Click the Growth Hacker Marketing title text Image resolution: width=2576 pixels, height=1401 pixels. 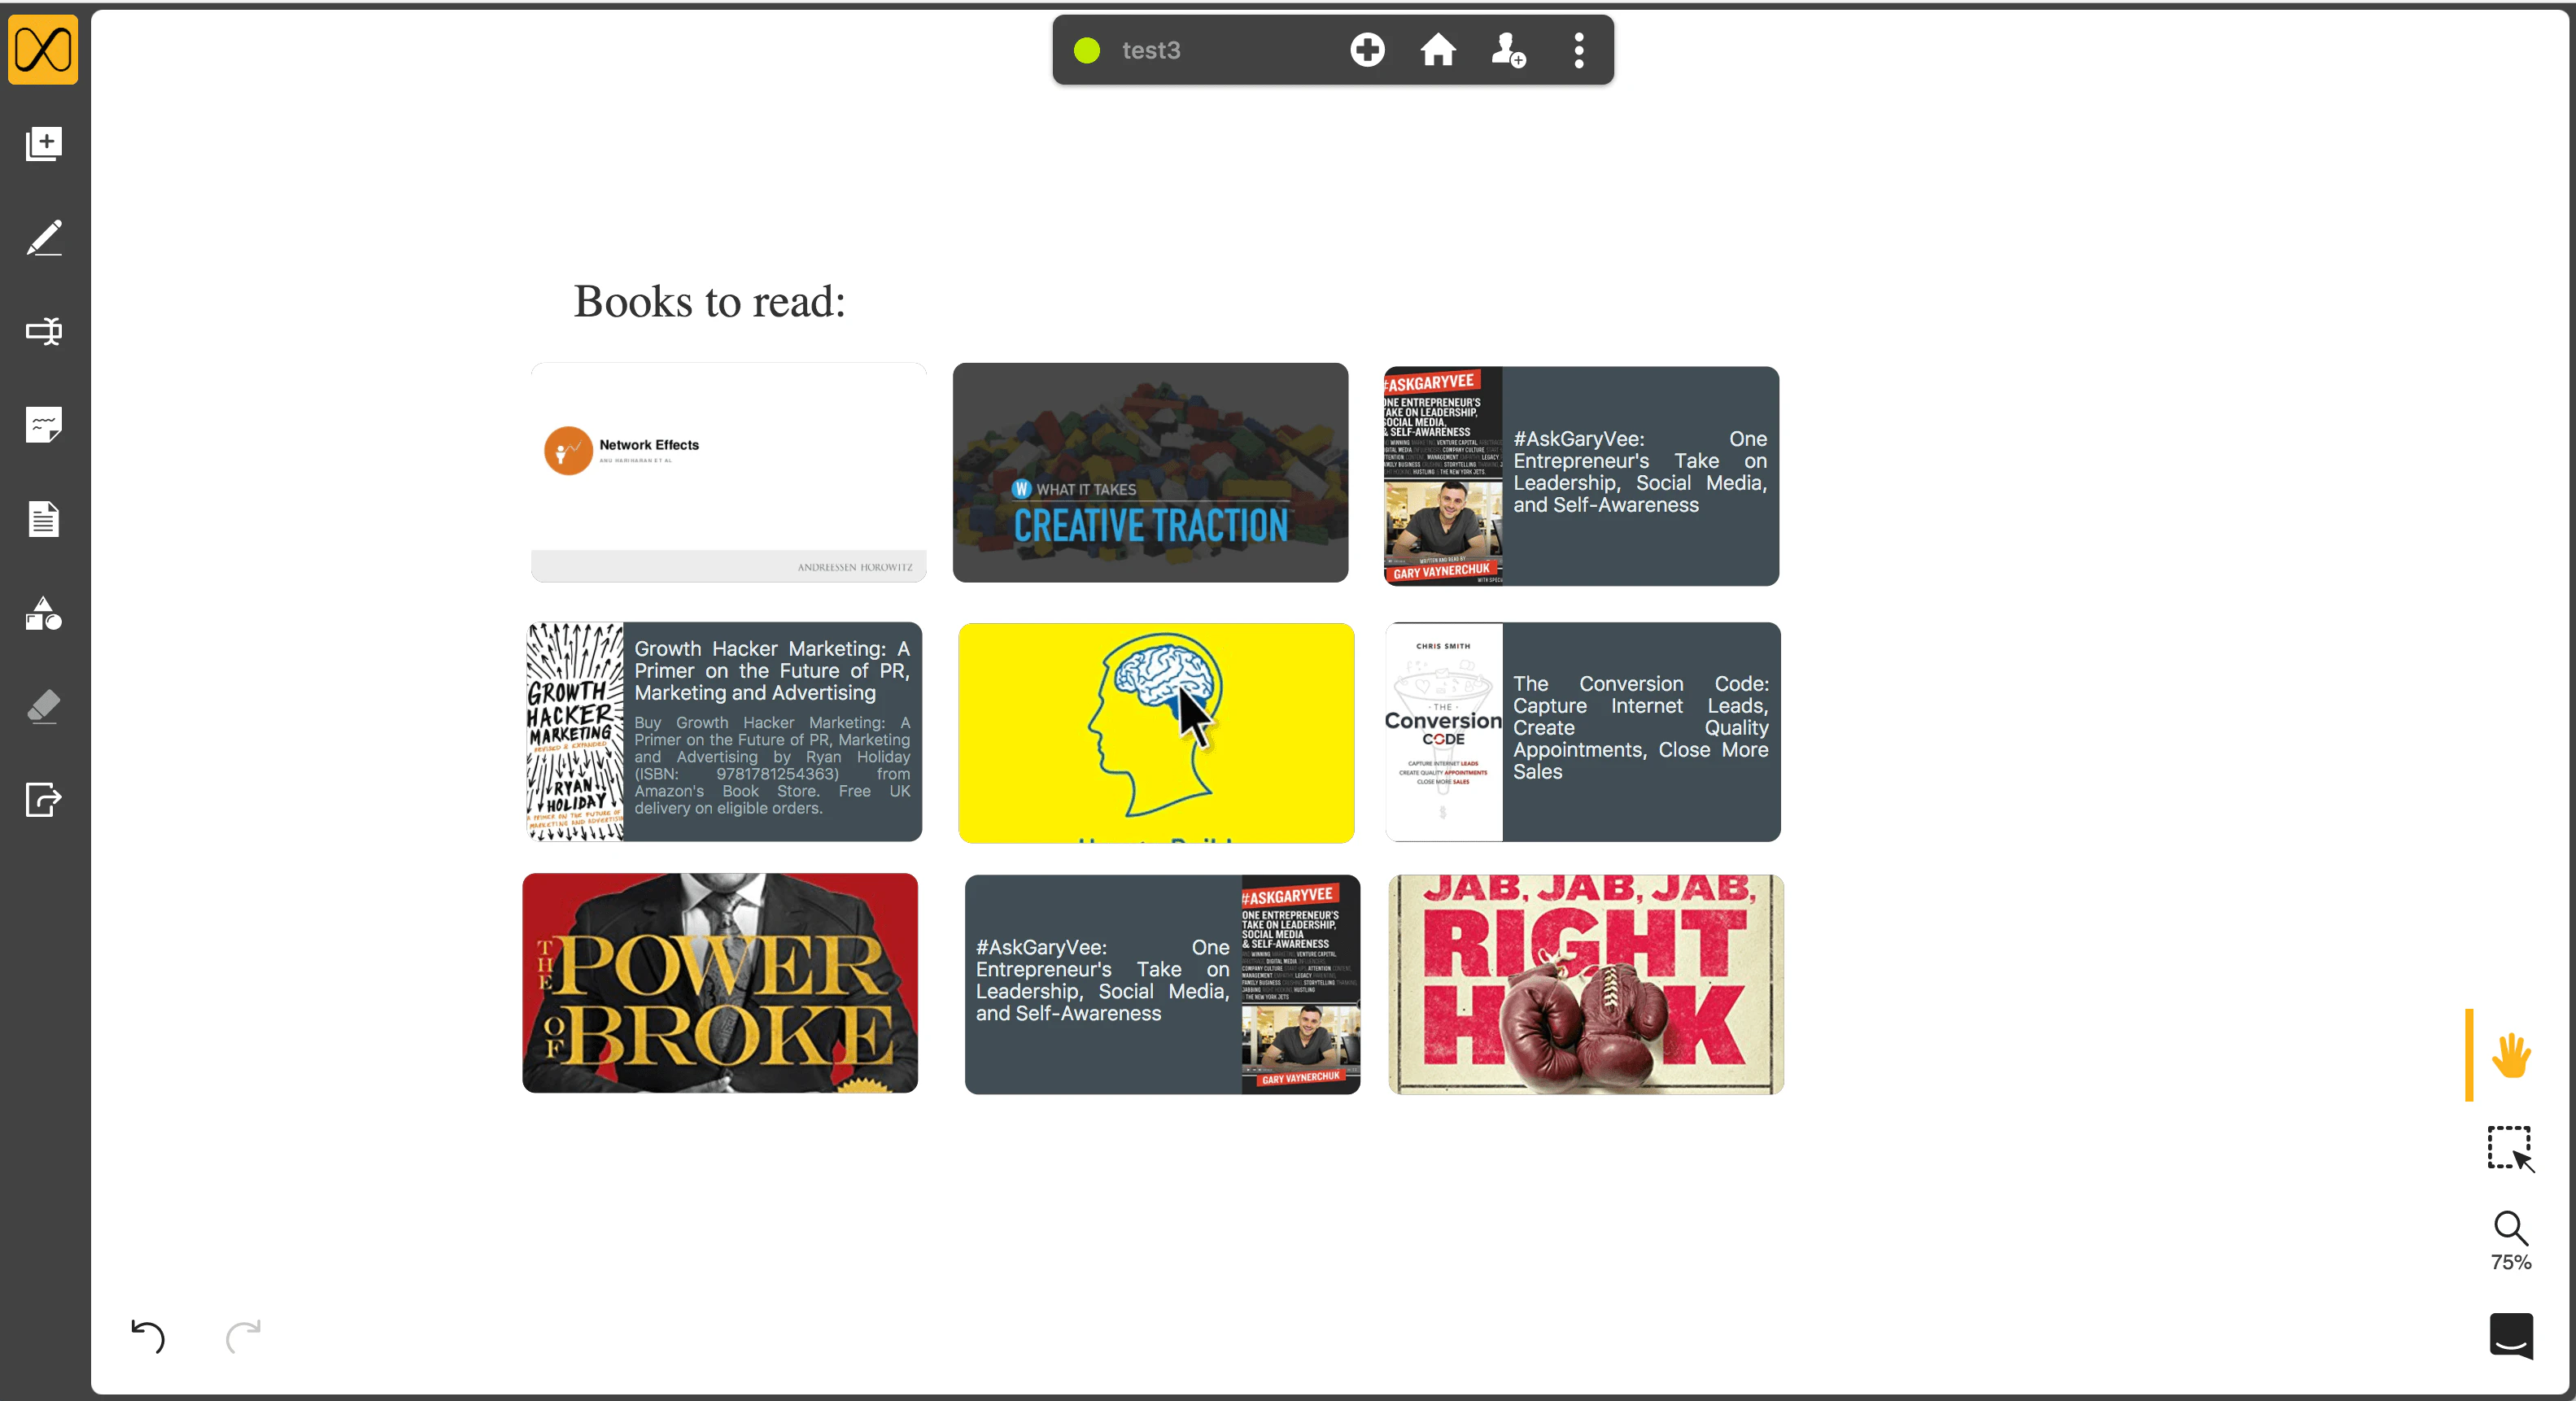tap(772, 671)
